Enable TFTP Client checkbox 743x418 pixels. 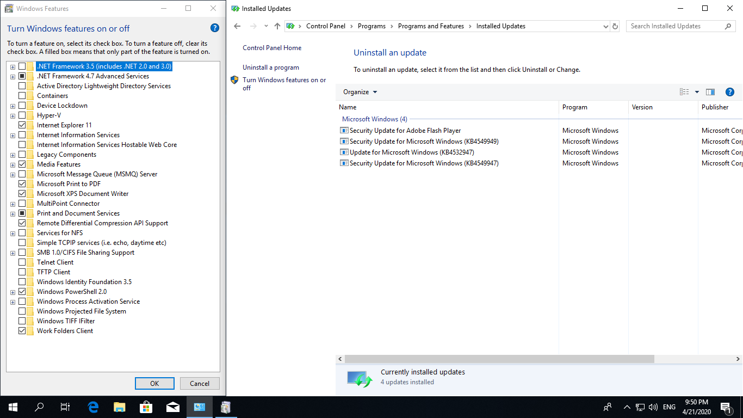tap(22, 272)
